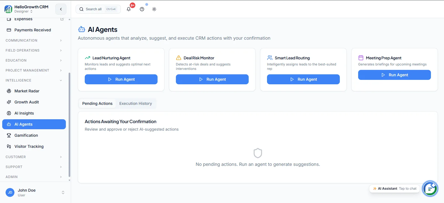
Task: Click the AI Insights brain icon
Action: click(x=9, y=113)
